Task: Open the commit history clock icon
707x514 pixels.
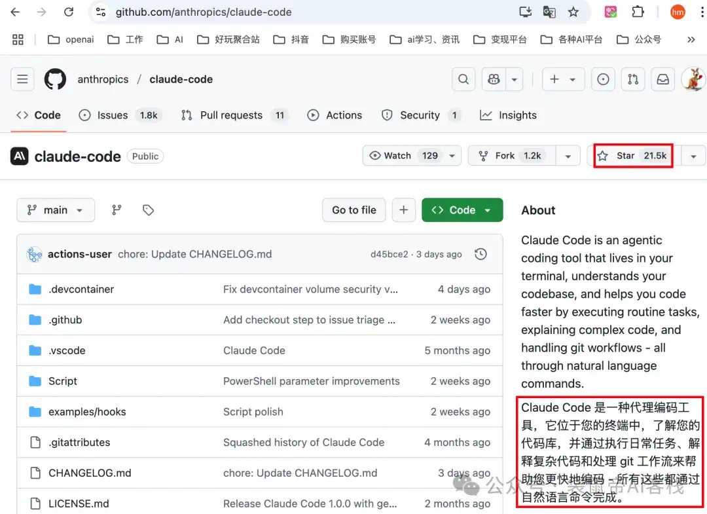Action: (480, 254)
